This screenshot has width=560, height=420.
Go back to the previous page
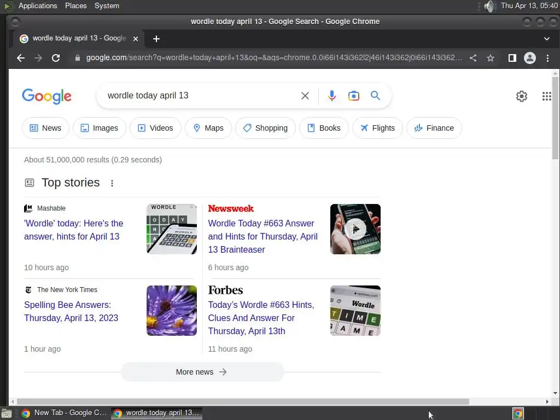point(21,58)
